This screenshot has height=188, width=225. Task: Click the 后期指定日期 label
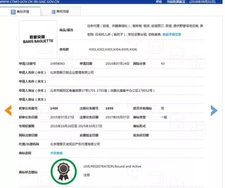pos(89,135)
